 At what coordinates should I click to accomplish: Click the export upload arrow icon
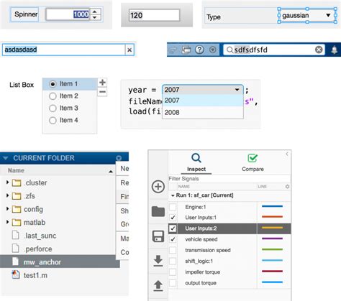(158, 285)
